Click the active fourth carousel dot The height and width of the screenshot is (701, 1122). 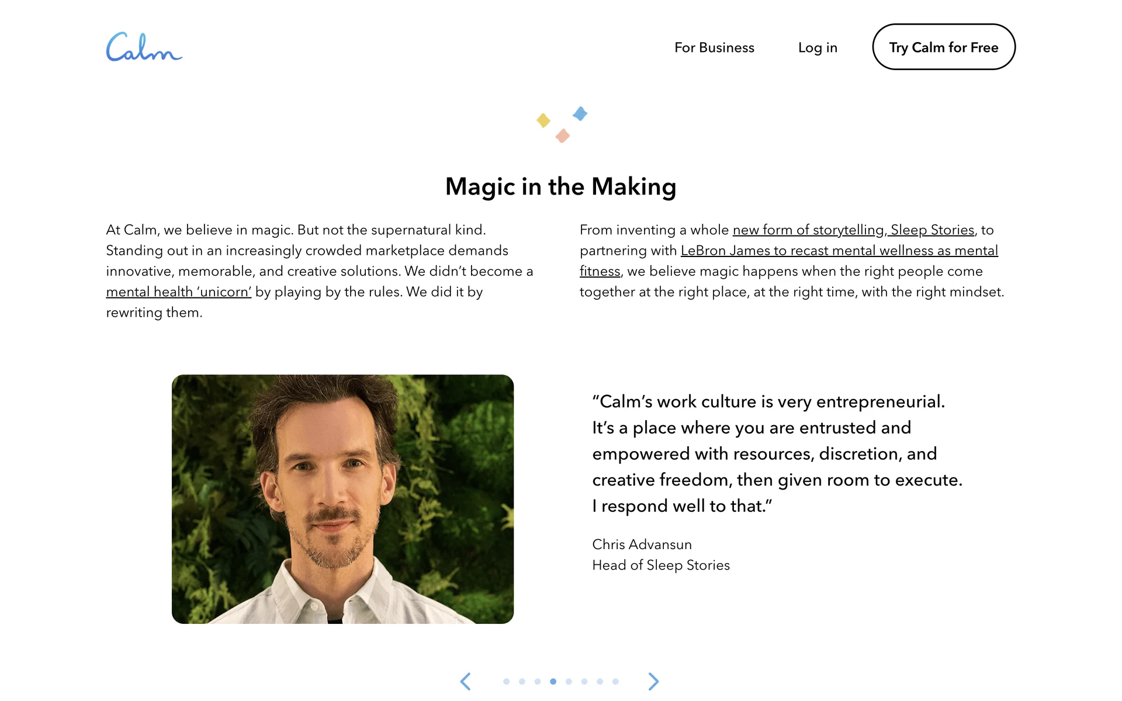[x=553, y=681]
